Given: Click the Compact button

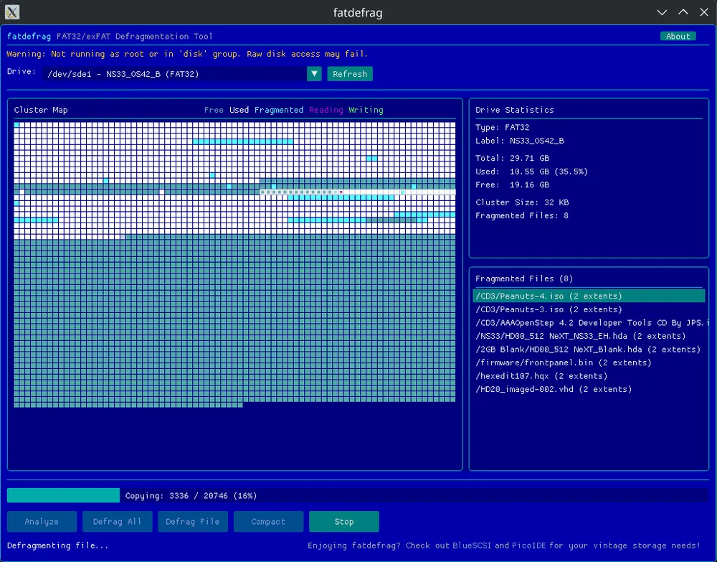Looking at the screenshot, I should click(x=268, y=522).
